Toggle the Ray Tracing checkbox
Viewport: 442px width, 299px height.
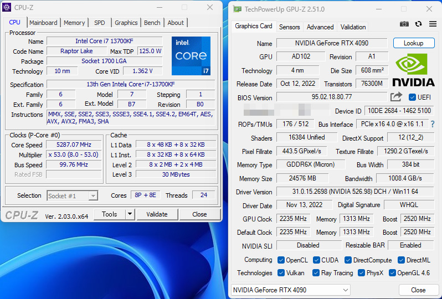pyautogui.click(x=316, y=272)
